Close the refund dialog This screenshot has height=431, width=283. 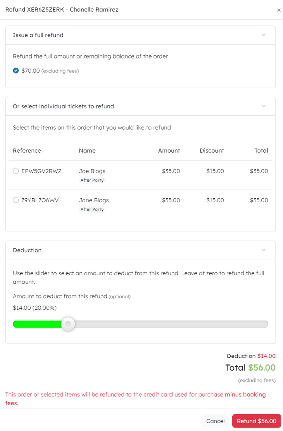point(279,10)
